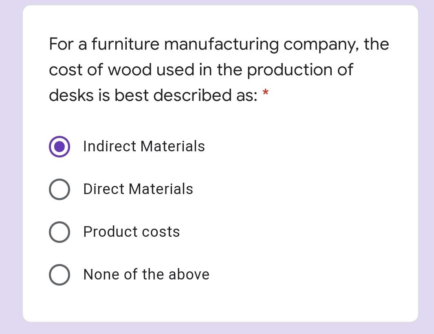Click the word desks in the question

click(70, 95)
